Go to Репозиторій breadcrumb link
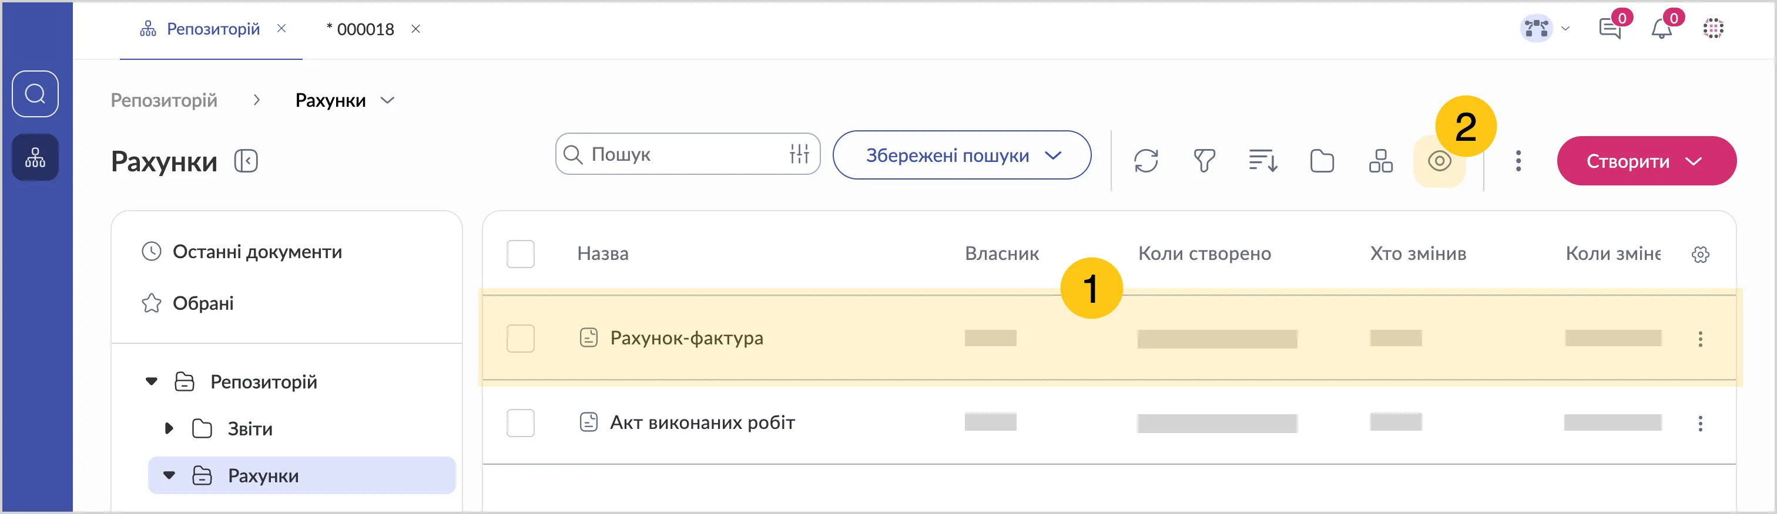 (164, 100)
